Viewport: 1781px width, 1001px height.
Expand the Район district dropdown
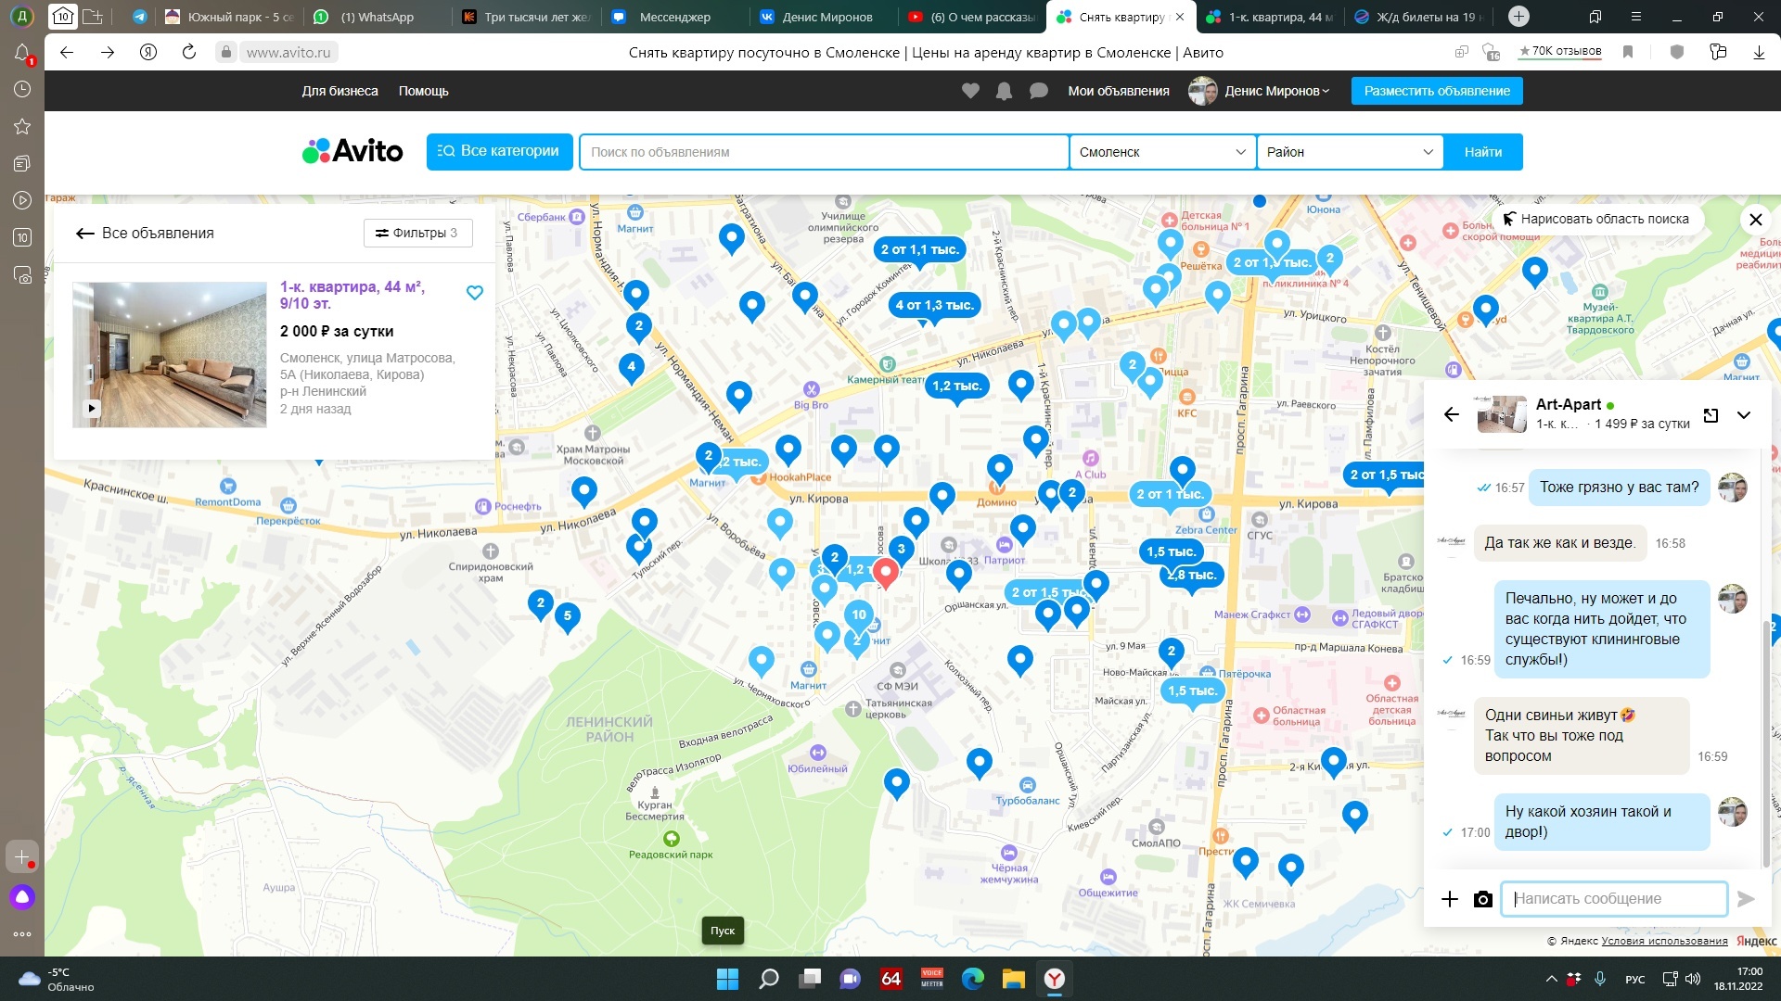pyautogui.click(x=1350, y=152)
